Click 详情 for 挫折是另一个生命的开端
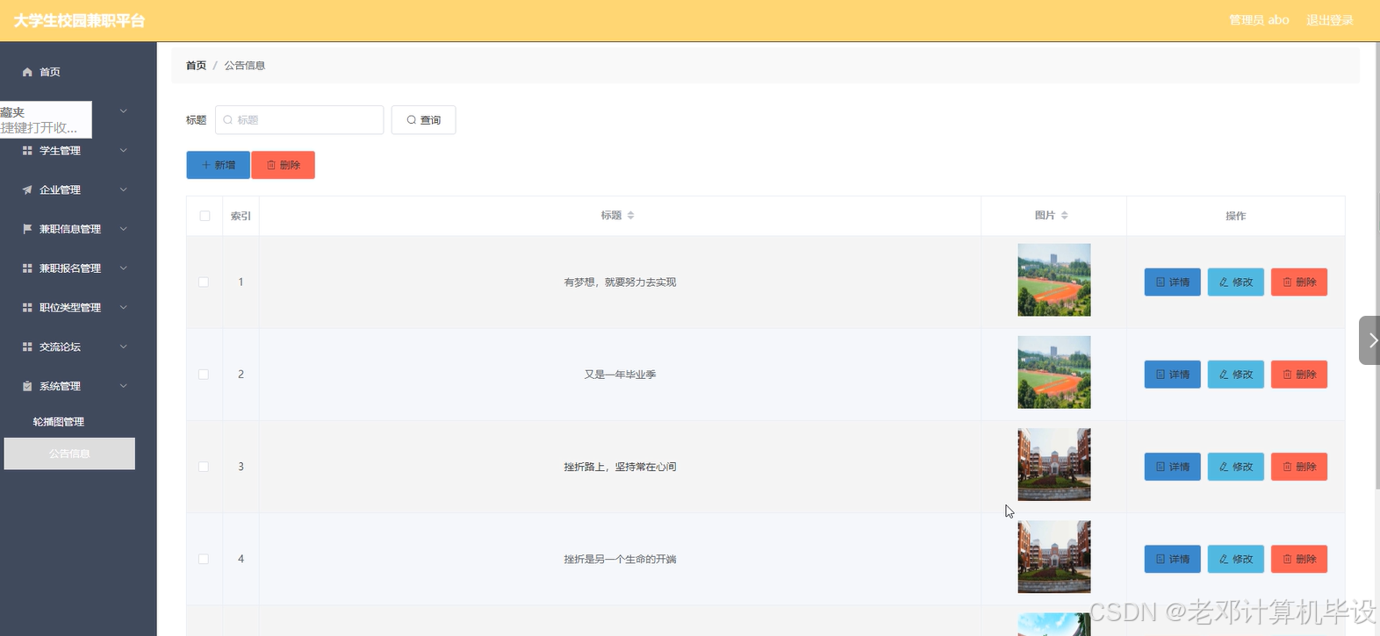This screenshot has height=636, width=1380. click(1172, 559)
